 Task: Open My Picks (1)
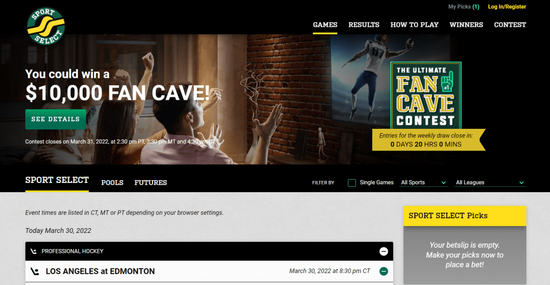point(464,6)
